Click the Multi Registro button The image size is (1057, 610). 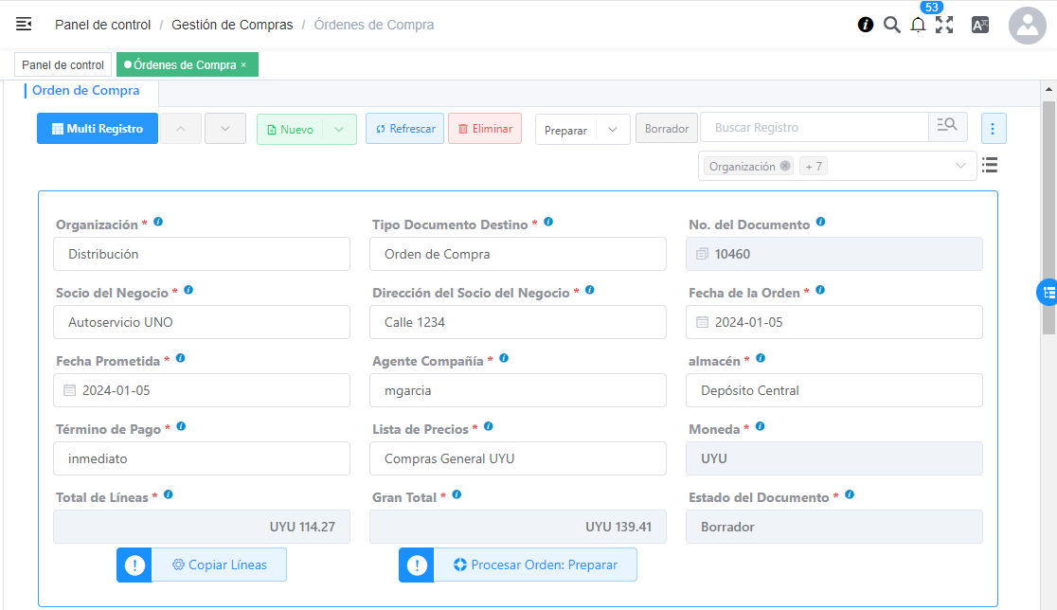point(98,129)
